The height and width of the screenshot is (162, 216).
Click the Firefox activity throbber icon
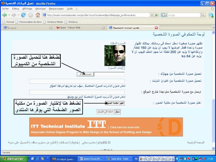tap(212, 9)
